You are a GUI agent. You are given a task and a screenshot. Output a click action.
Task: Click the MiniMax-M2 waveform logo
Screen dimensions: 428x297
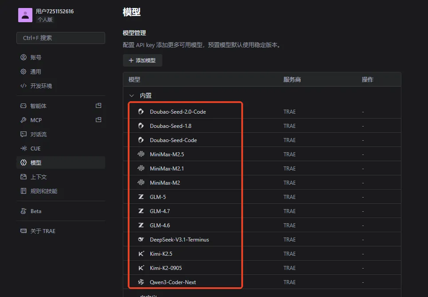(x=141, y=182)
